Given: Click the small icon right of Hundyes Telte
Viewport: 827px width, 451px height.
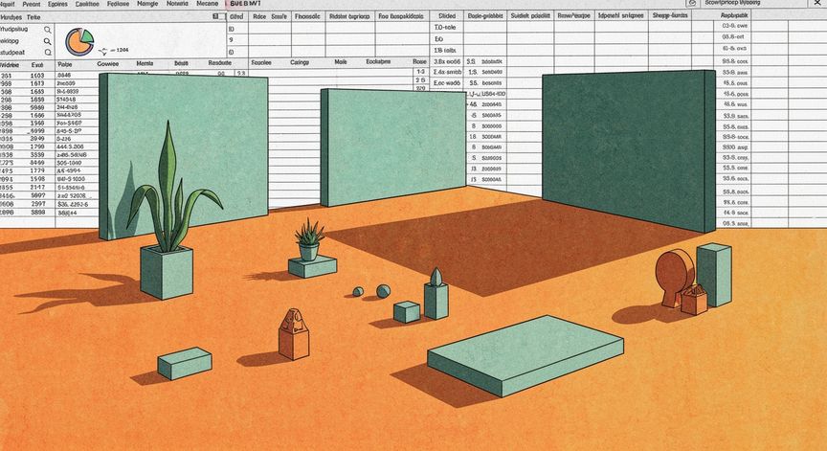Looking at the screenshot, I should click(x=215, y=17).
